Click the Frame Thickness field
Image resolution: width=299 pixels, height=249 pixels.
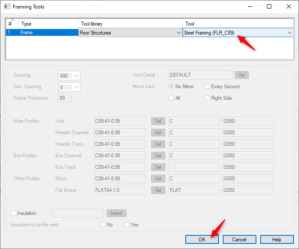65,98
